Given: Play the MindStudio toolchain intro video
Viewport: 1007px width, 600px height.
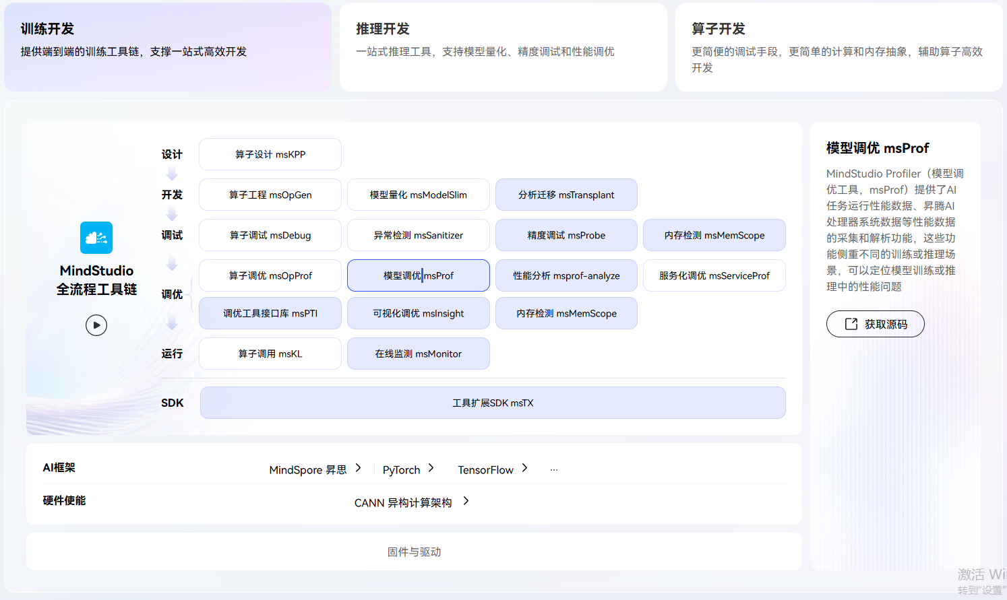Looking at the screenshot, I should click(96, 325).
